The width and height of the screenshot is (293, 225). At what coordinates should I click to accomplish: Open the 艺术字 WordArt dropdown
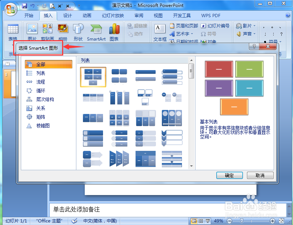181,34
